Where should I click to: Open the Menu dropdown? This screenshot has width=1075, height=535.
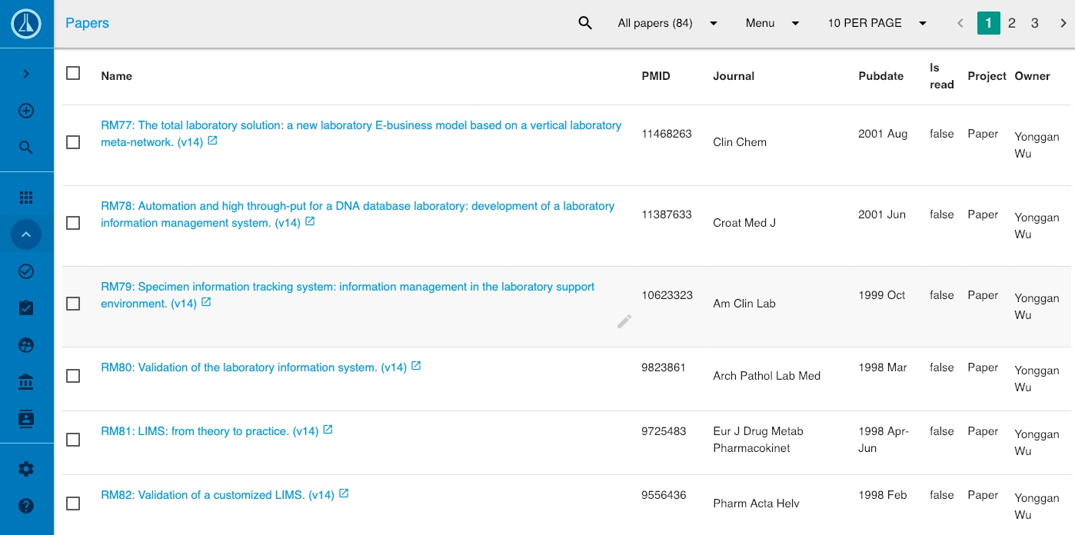pyautogui.click(x=773, y=23)
